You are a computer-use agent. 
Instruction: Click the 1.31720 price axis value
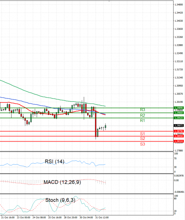179,69
